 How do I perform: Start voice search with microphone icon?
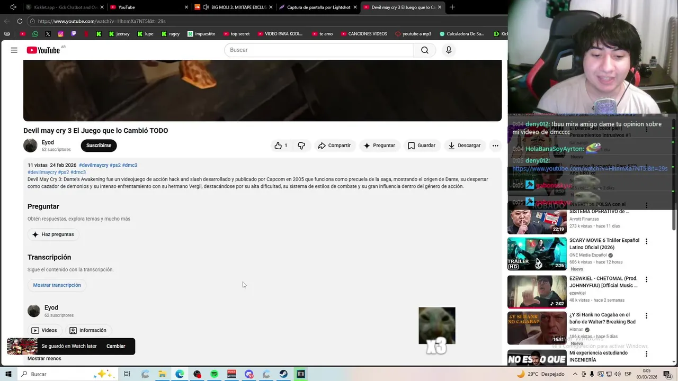[449, 50]
